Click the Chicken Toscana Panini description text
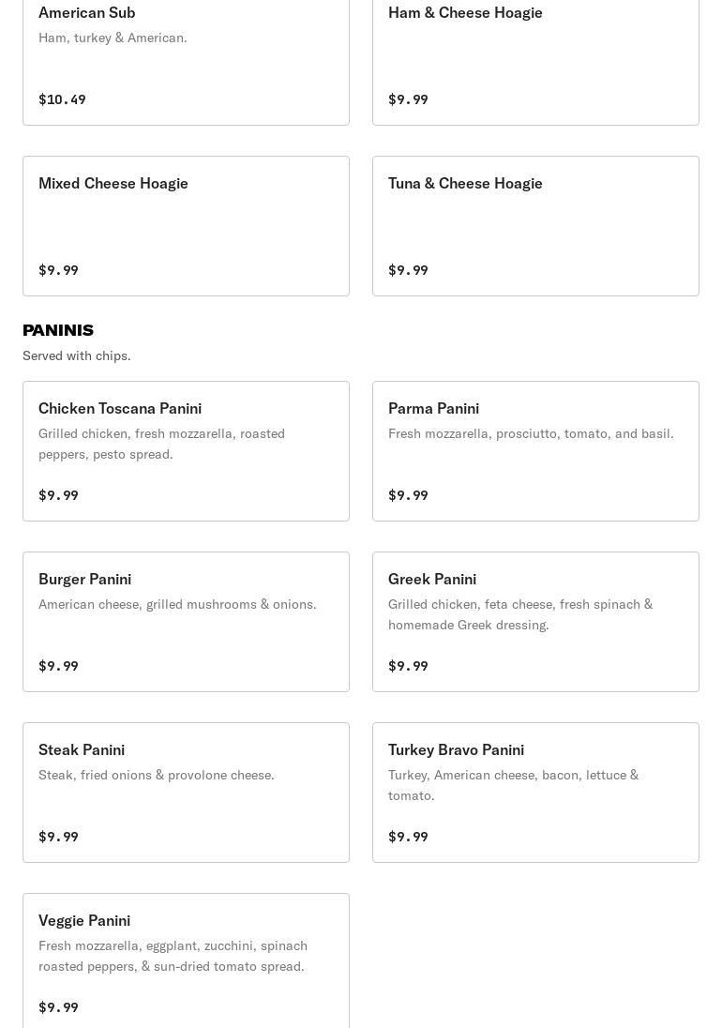The width and height of the screenshot is (722, 1028). 162,444
